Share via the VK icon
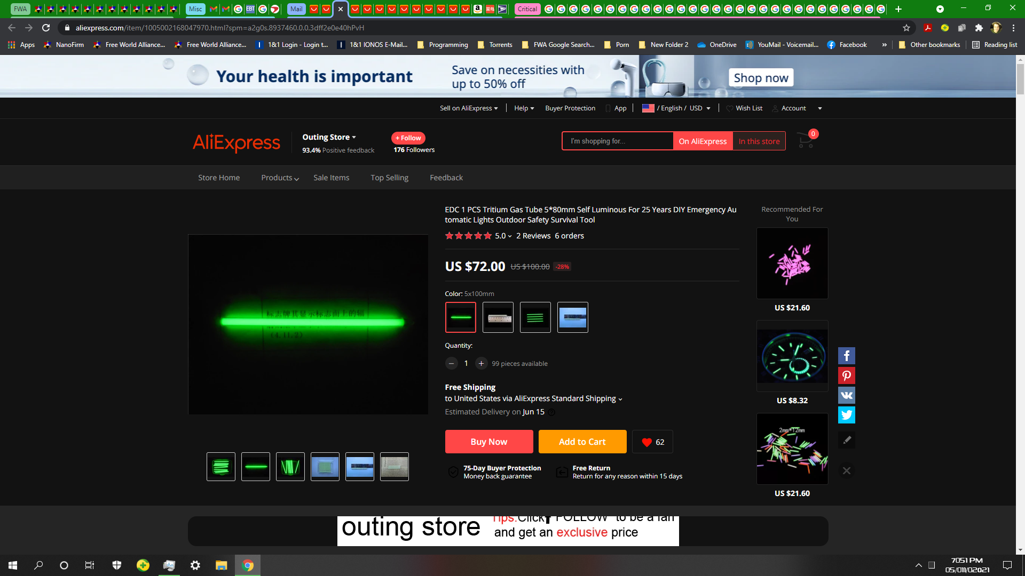This screenshot has height=576, width=1025. 846,395
